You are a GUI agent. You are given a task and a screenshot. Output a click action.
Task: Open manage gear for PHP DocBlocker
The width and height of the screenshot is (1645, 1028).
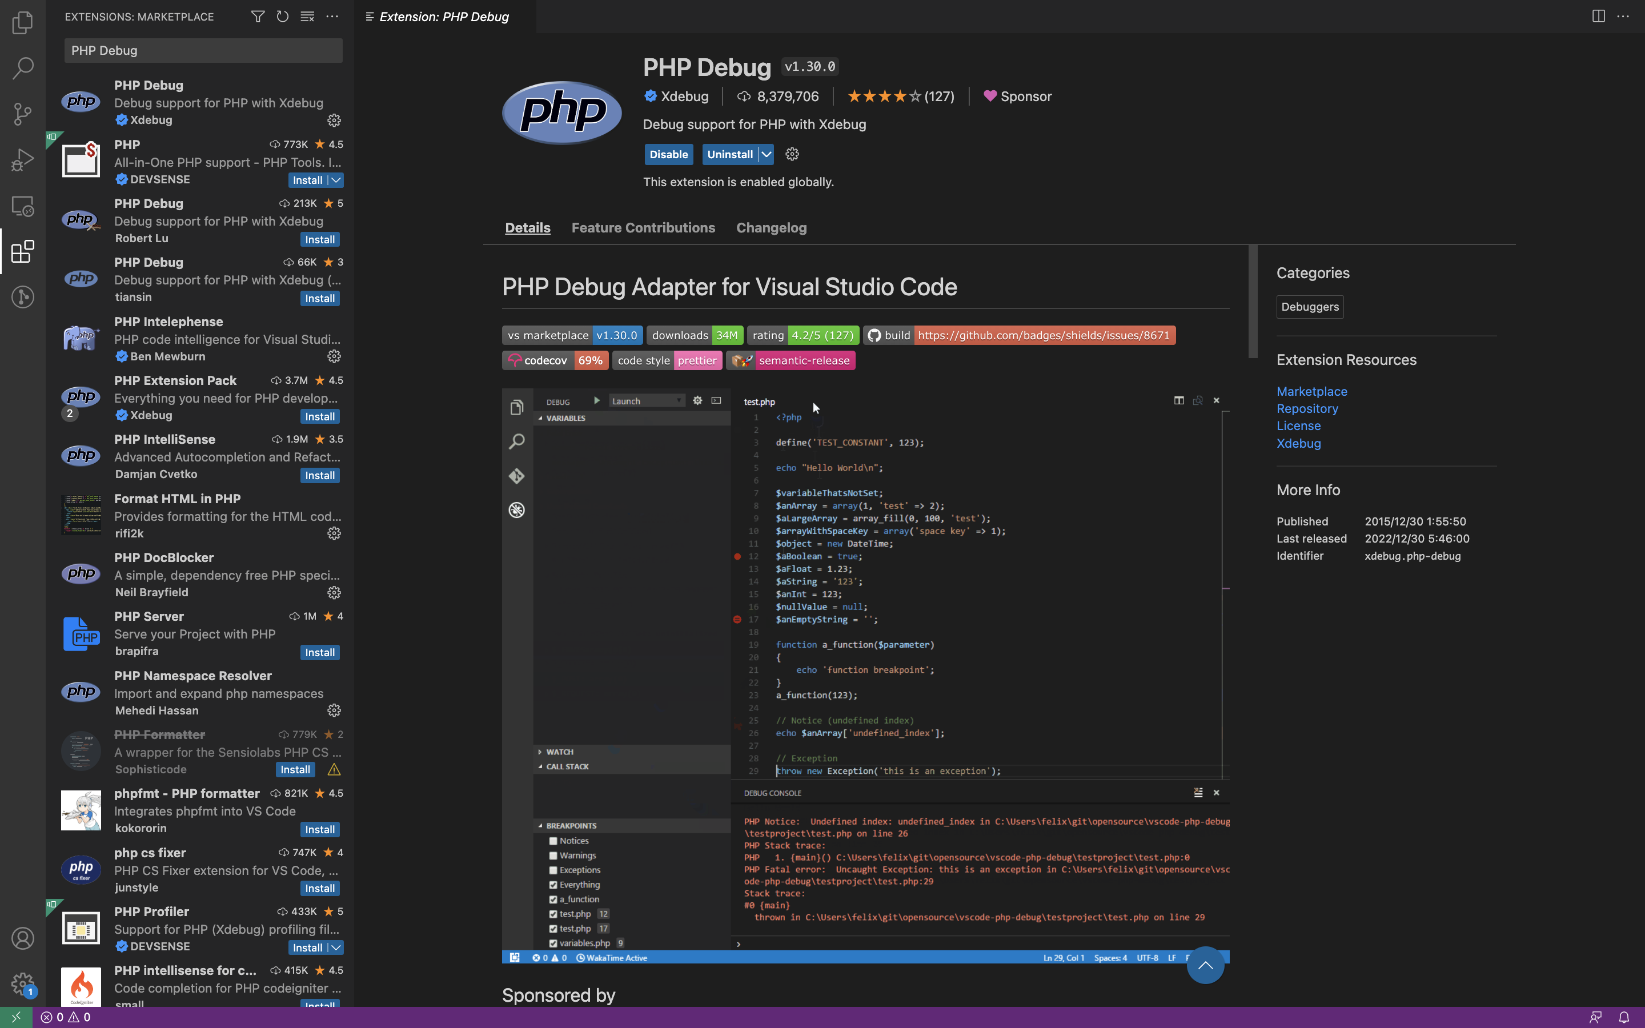pyautogui.click(x=334, y=593)
